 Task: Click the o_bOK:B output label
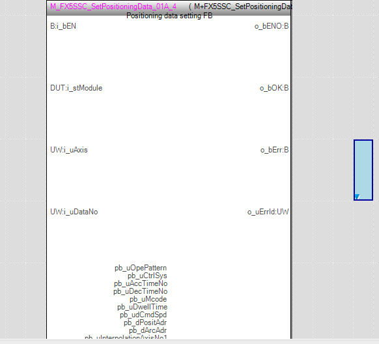274,88
